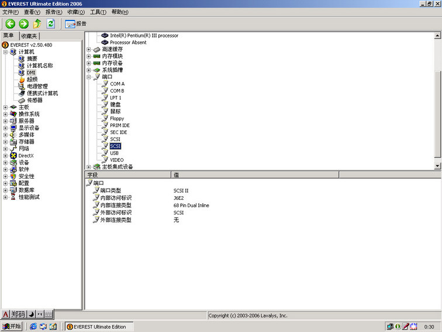Click the 安全性 security shield icon
Viewport: 442px width, 332px height.
click(13, 176)
